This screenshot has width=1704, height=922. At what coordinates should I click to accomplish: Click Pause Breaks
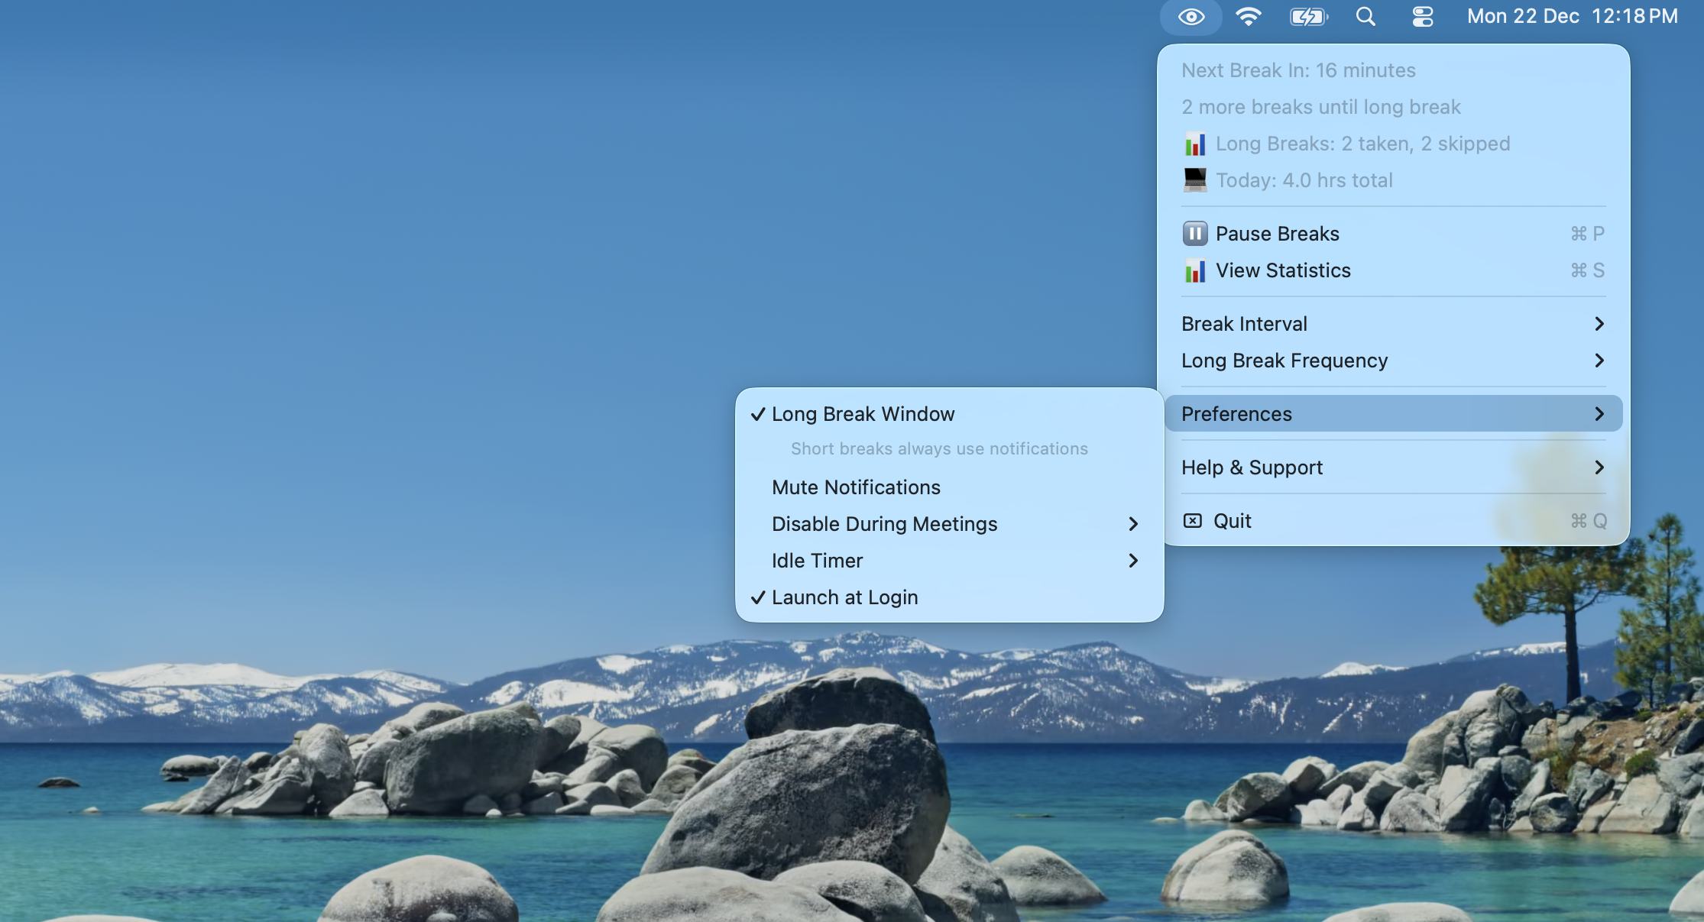pyautogui.click(x=1277, y=234)
